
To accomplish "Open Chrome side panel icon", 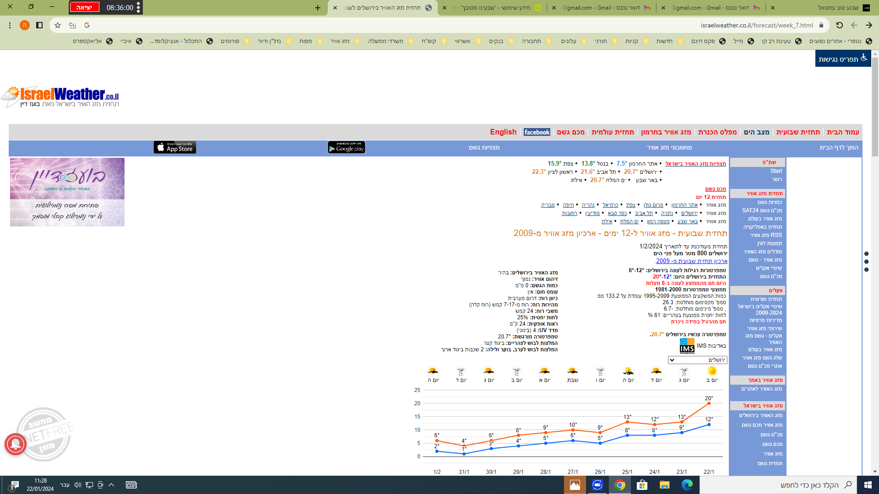I will click(39, 25).
